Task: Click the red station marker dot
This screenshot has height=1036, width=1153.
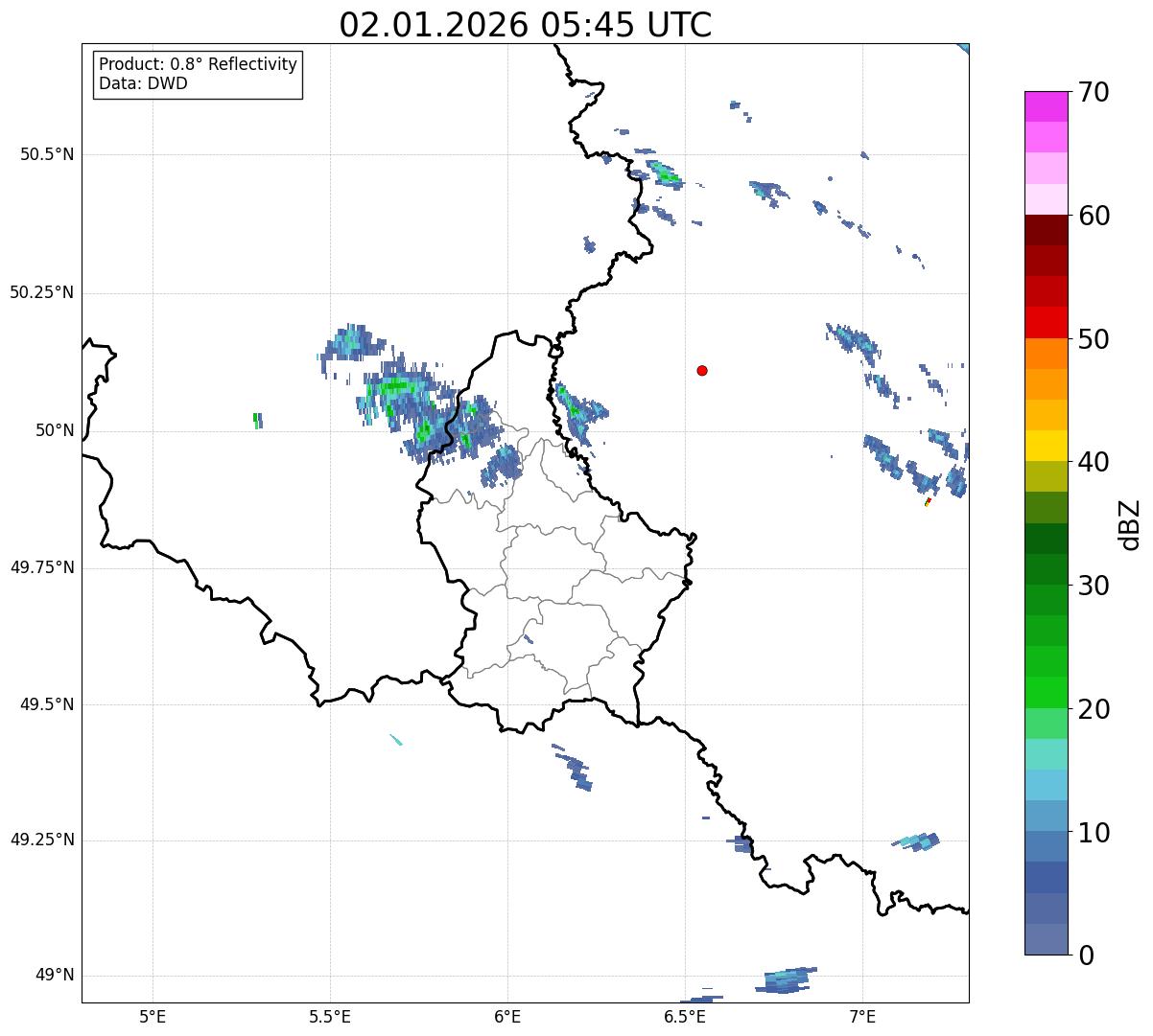Action: [702, 370]
